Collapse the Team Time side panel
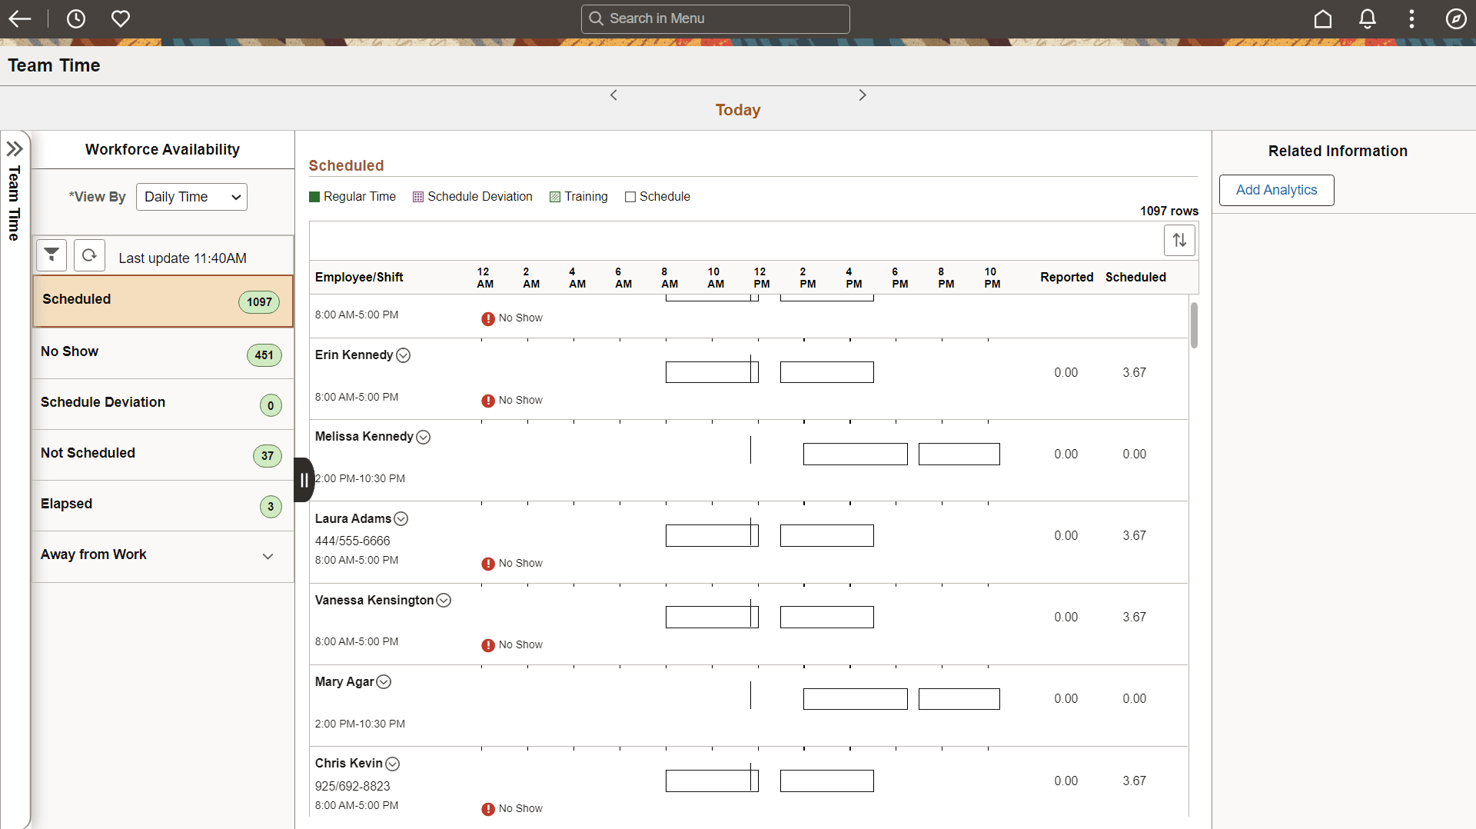The height and width of the screenshot is (829, 1476). 15,148
